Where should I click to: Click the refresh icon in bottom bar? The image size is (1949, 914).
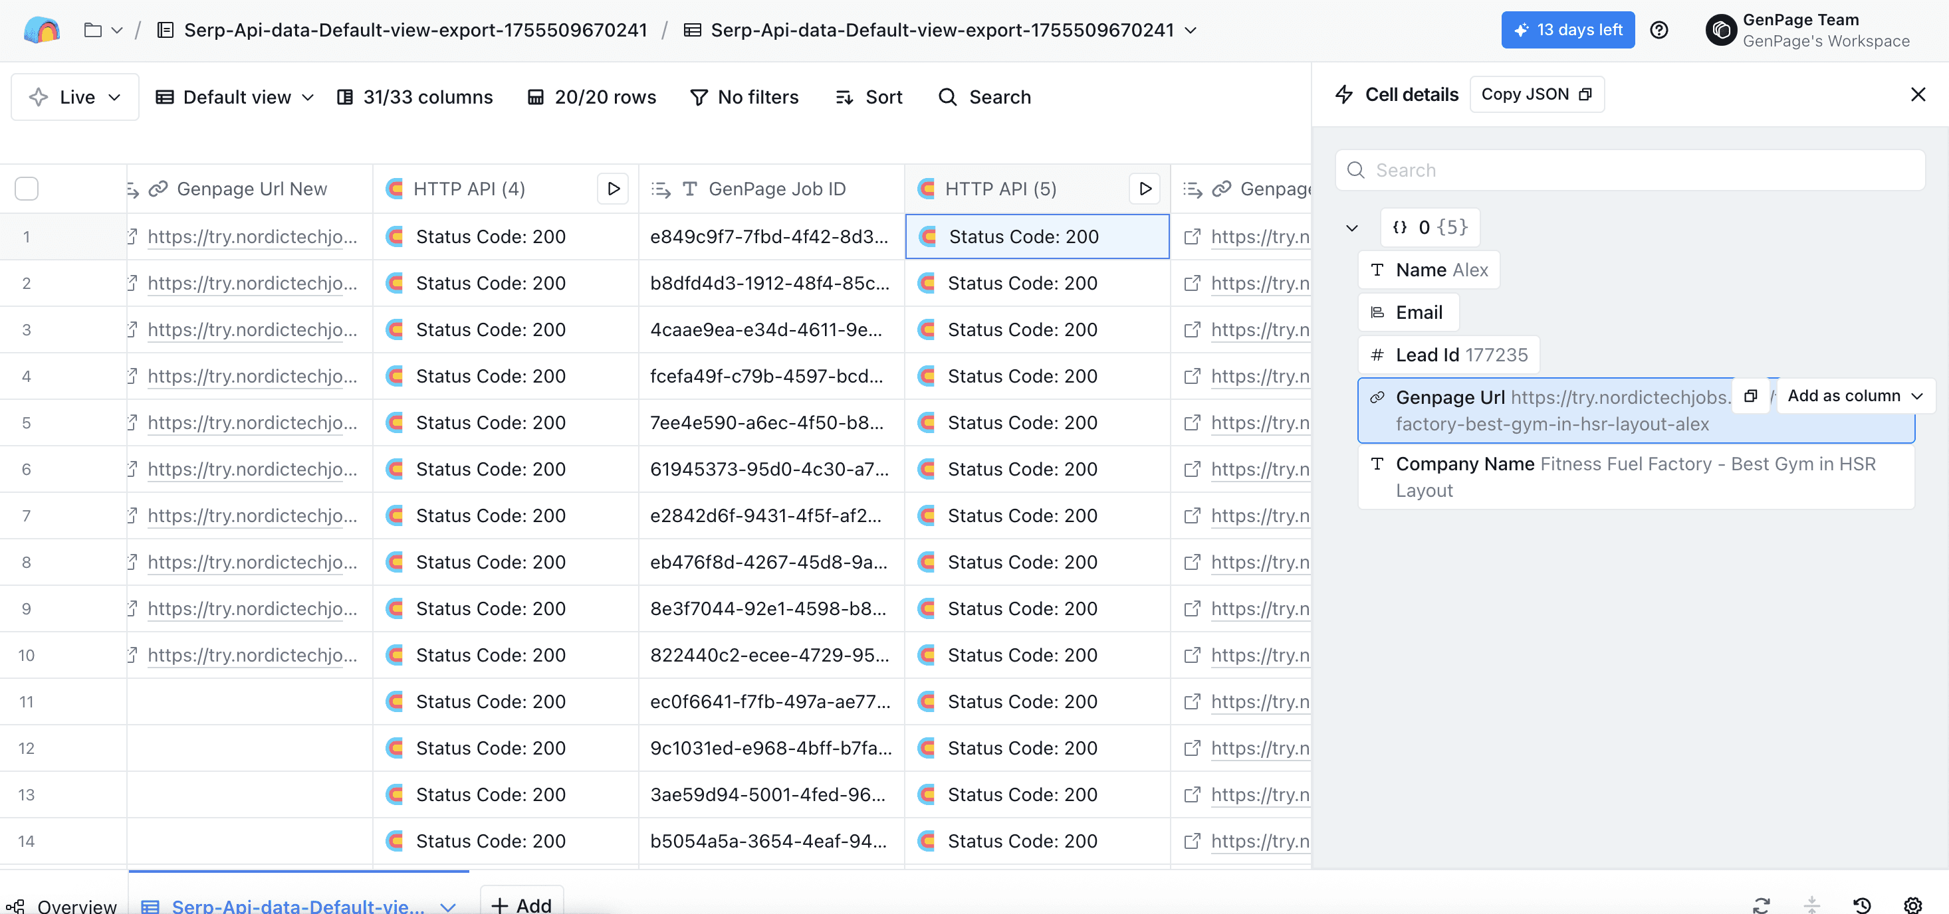coord(1762,904)
